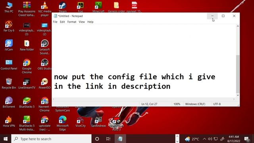Screen dimensions: 254x143
Task: Click the Notepad vertical scrollbar thumb
Action: [238, 74]
